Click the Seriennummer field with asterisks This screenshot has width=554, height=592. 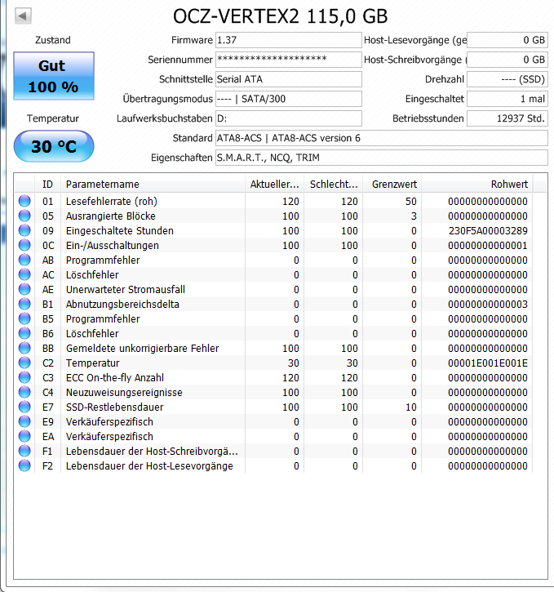click(289, 60)
